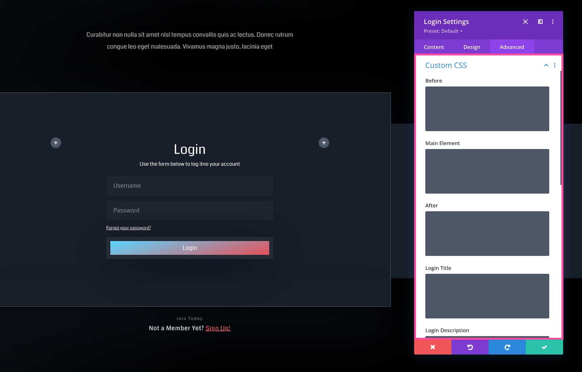Switch to the Content tab
This screenshot has width=582, height=372.
point(434,47)
